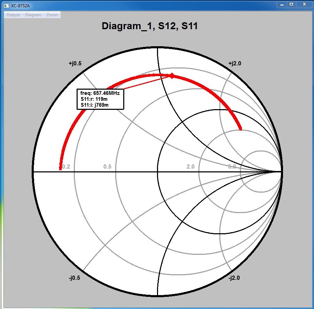Screen dimensions: 314x309
Task: Click the Diagram_1, S12, S11 title
Action: click(x=150, y=26)
